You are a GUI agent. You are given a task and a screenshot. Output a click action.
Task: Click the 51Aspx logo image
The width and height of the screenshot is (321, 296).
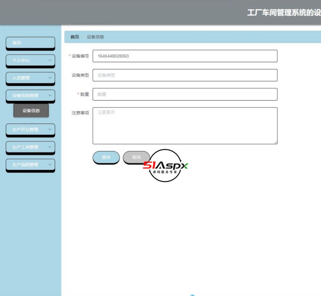tap(165, 165)
